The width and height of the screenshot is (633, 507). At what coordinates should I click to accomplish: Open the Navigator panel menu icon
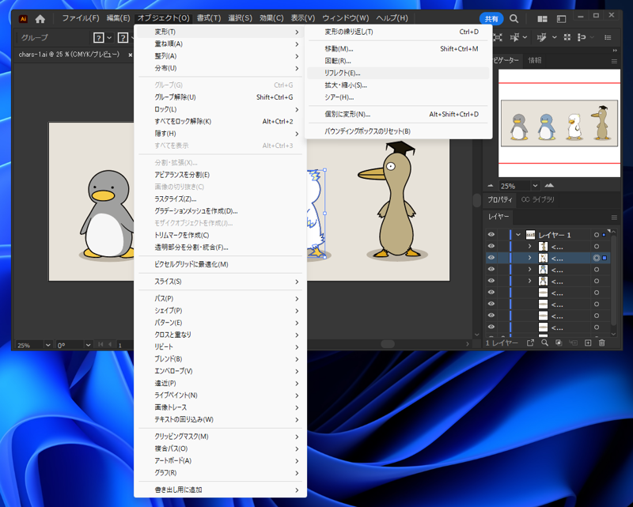pos(614,62)
